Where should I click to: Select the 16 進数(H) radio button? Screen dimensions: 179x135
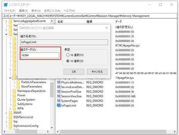68,55
